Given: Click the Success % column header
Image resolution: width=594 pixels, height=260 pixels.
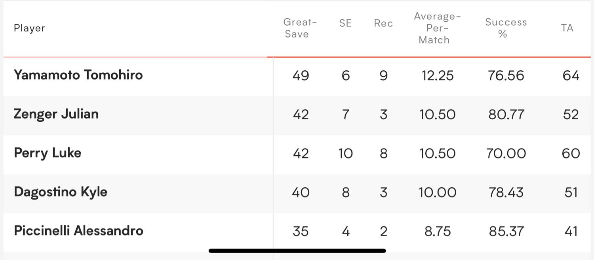Looking at the screenshot, I should point(506,28).
